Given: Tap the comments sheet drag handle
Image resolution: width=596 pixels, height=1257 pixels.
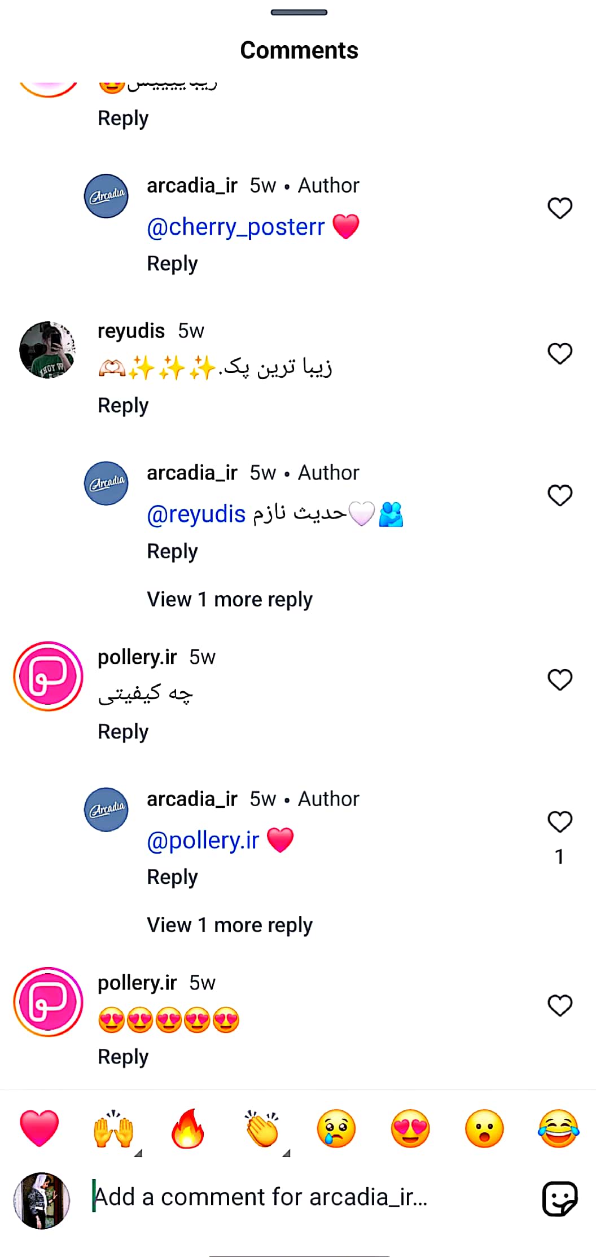Looking at the screenshot, I should click(x=299, y=12).
